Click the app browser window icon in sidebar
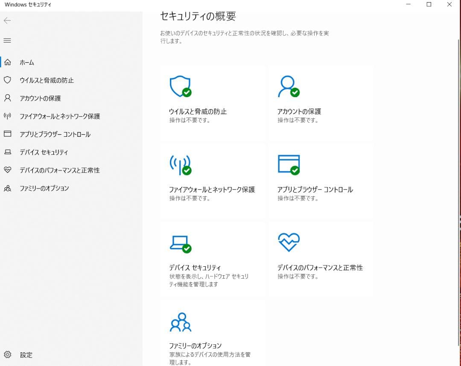 [x=7, y=133]
